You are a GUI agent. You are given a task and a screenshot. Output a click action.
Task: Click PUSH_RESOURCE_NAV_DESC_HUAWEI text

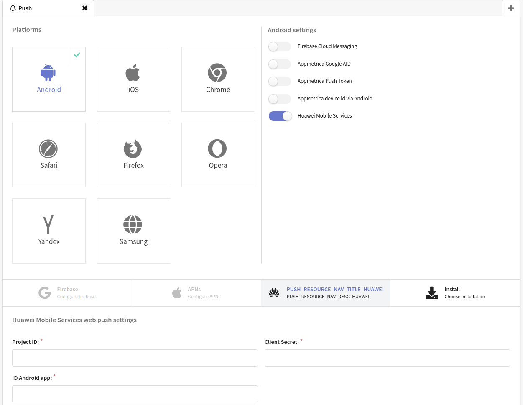click(328, 297)
